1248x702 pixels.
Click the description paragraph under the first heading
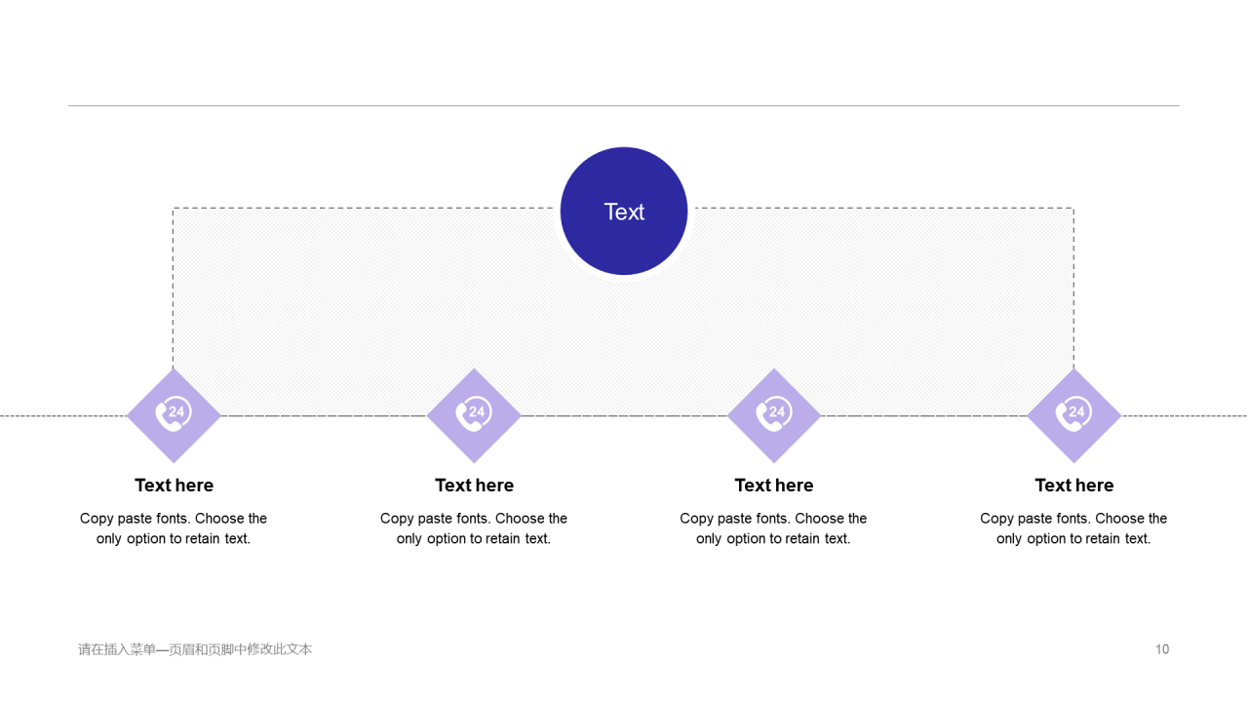[x=174, y=528]
